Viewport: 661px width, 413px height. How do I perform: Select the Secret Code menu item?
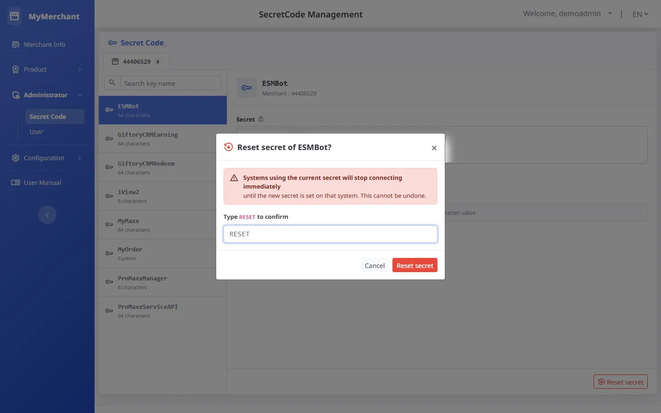pos(55,117)
